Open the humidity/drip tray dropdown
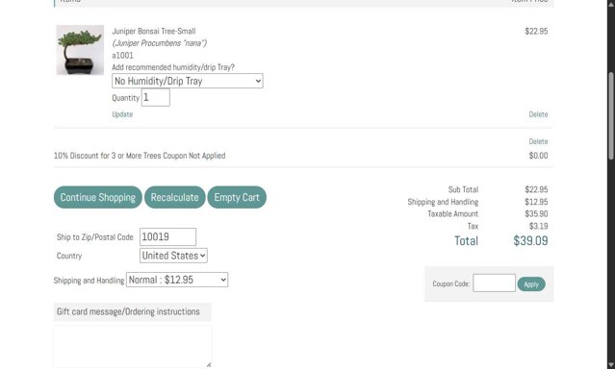 coord(188,81)
